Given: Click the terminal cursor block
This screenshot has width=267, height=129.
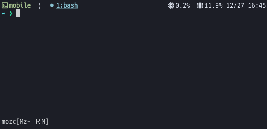Looking at the screenshot, I should pyautogui.click(x=18, y=13).
